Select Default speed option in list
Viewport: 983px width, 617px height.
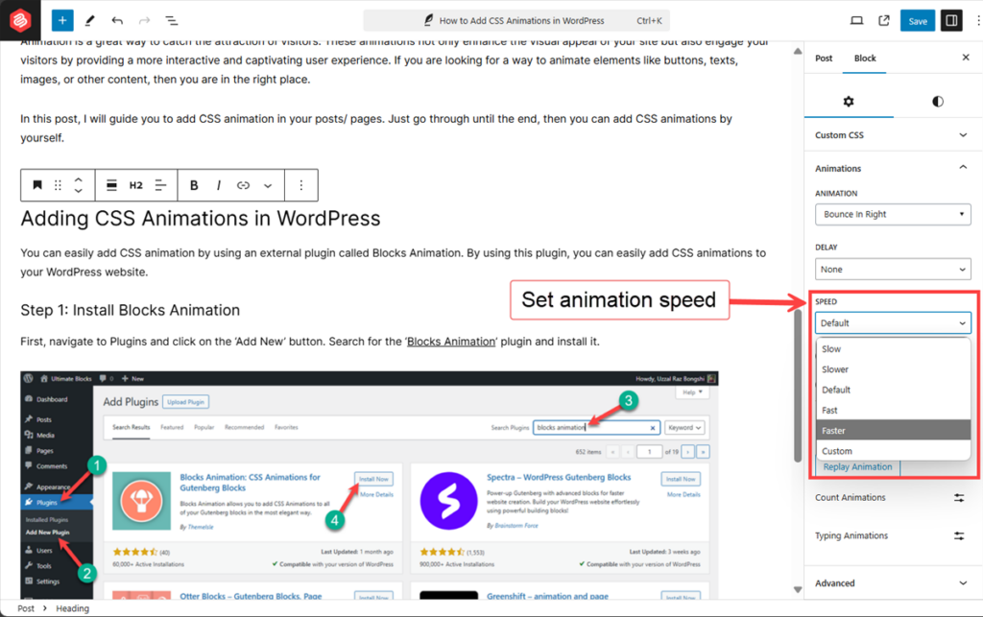(893, 390)
